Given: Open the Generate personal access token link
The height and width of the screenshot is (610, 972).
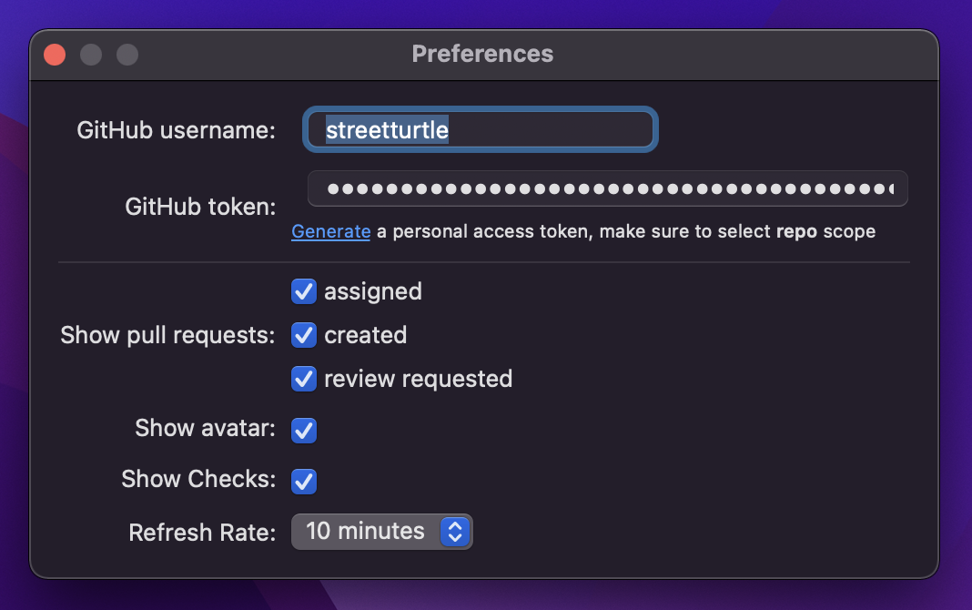Looking at the screenshot, I should [x=330, y=231].
